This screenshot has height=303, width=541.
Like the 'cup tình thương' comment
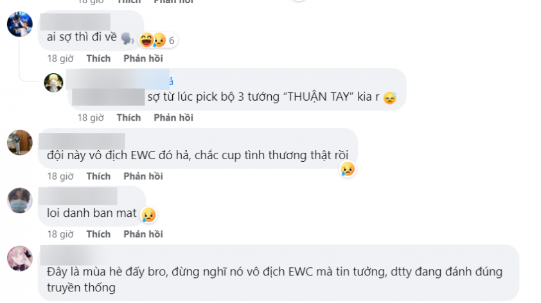(x=98, y=177)
